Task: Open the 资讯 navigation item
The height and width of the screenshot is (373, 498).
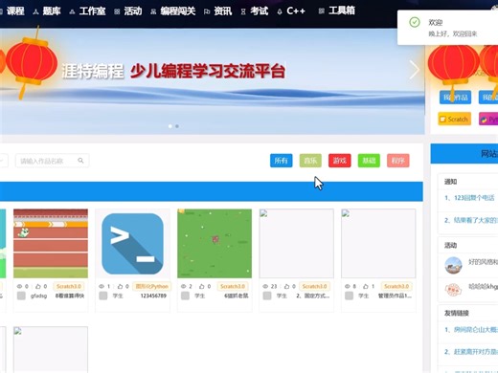Action: pyautogui.click(x=223, y=11)
